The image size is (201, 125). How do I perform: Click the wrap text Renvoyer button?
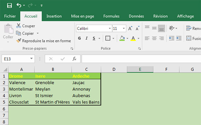(193, 28)
